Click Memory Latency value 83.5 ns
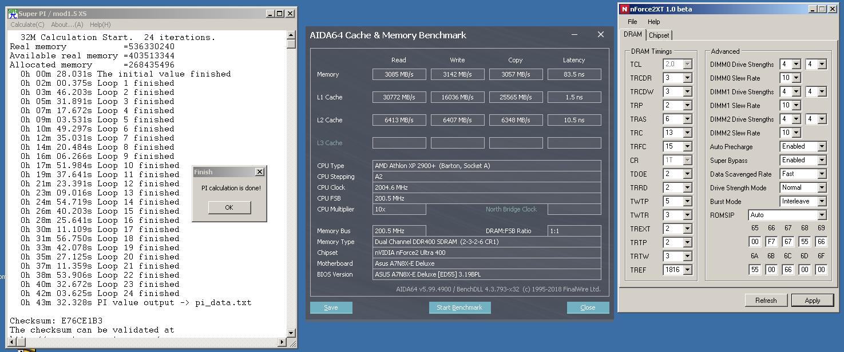This screenshot has height=352, width=844. pyautogui.click(x=574, y=74)
